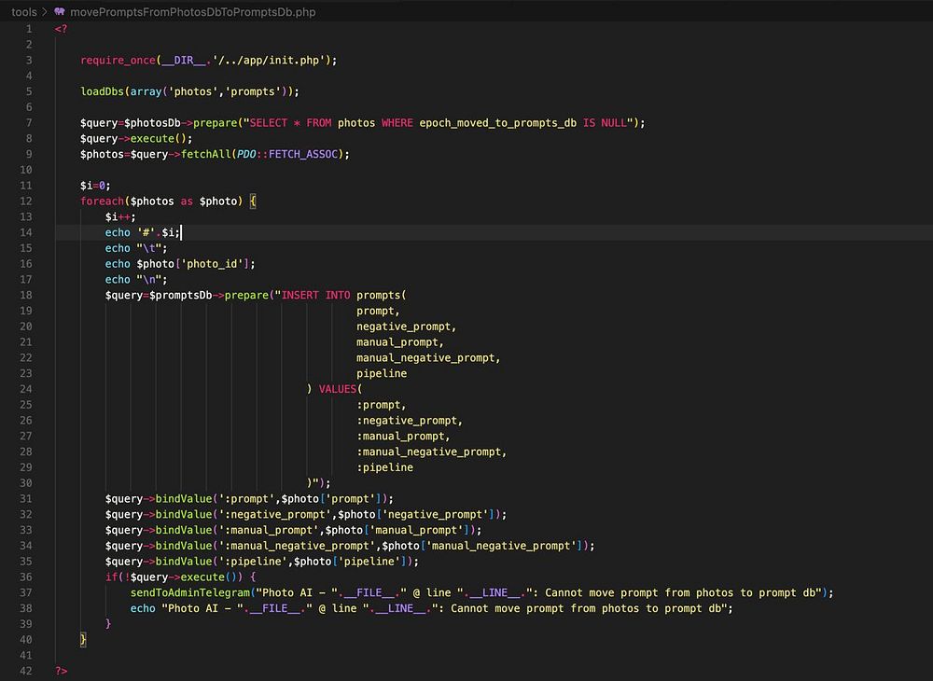Screen dimensions: 933x681
Task: Click the closing PHP tag on line 42
Action: (x=61, y=671)
